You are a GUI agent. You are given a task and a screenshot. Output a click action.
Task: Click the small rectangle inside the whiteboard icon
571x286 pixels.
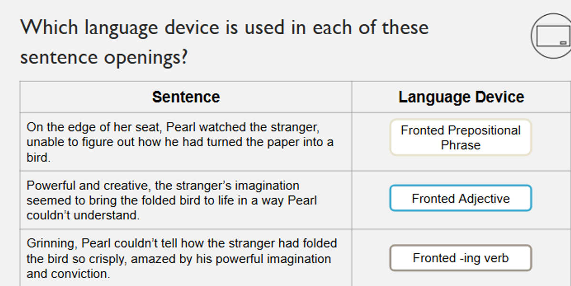click(563, 43)
